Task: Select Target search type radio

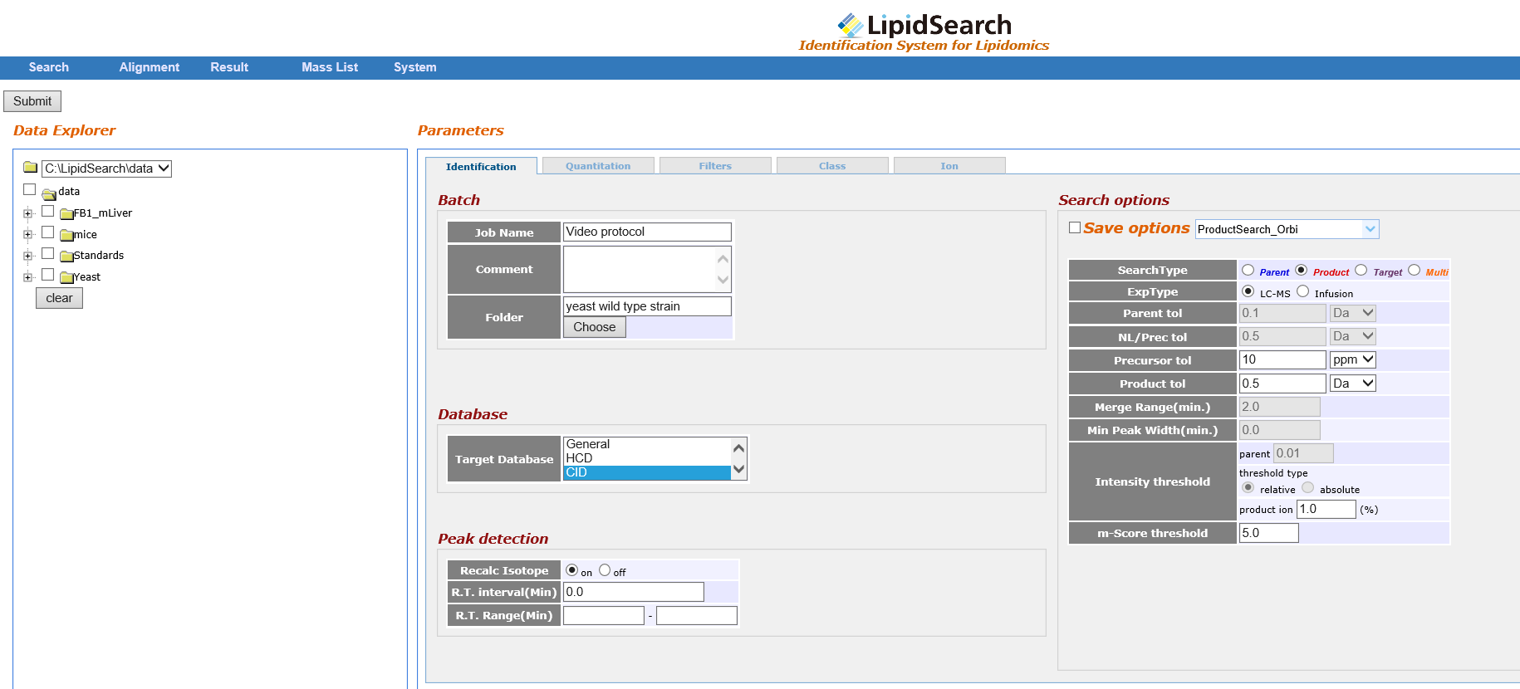Action: tap(1361, 270)
